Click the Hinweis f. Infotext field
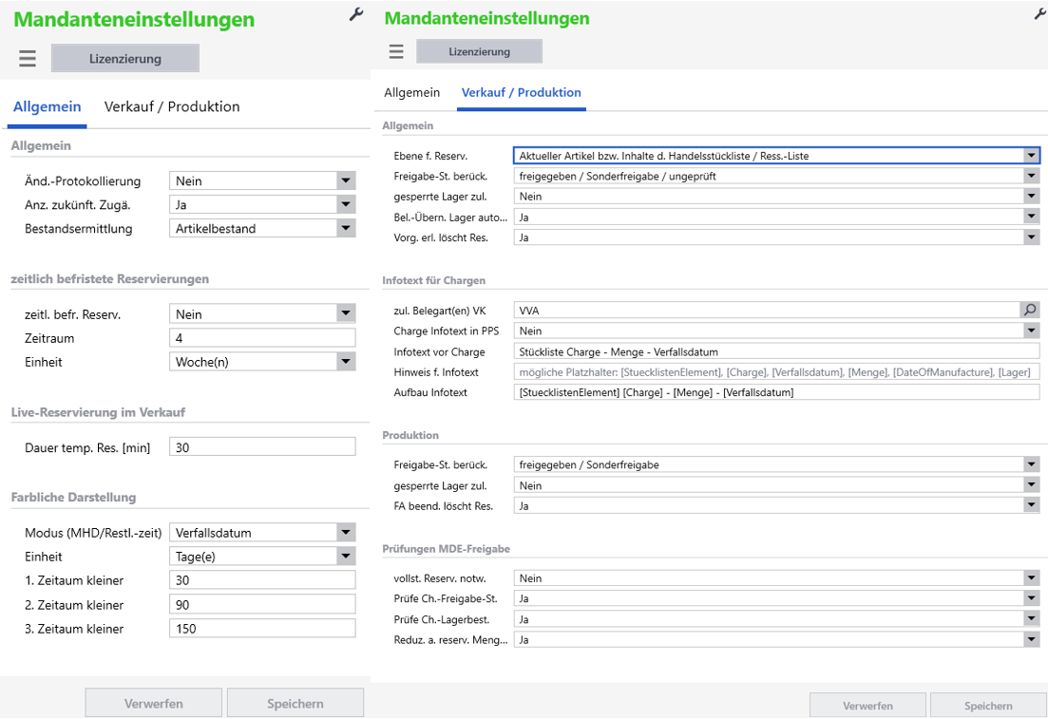 coord(776,372)
